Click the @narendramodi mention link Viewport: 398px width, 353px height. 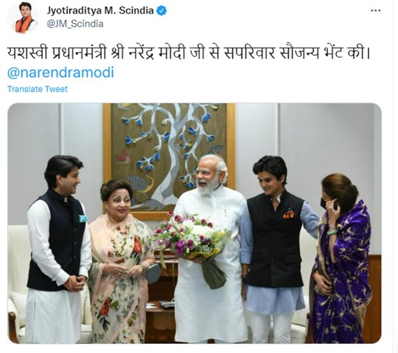61,73
